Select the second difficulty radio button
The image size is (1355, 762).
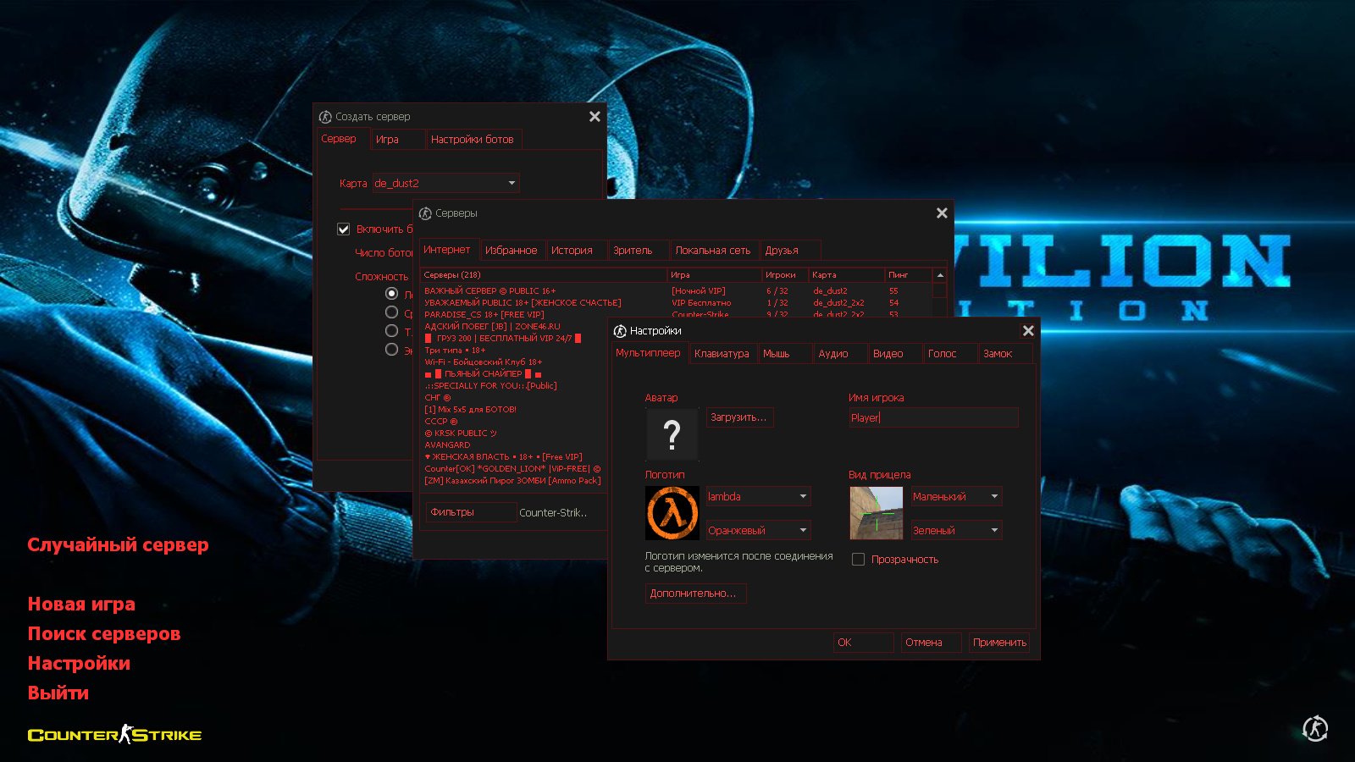(391, 312)
